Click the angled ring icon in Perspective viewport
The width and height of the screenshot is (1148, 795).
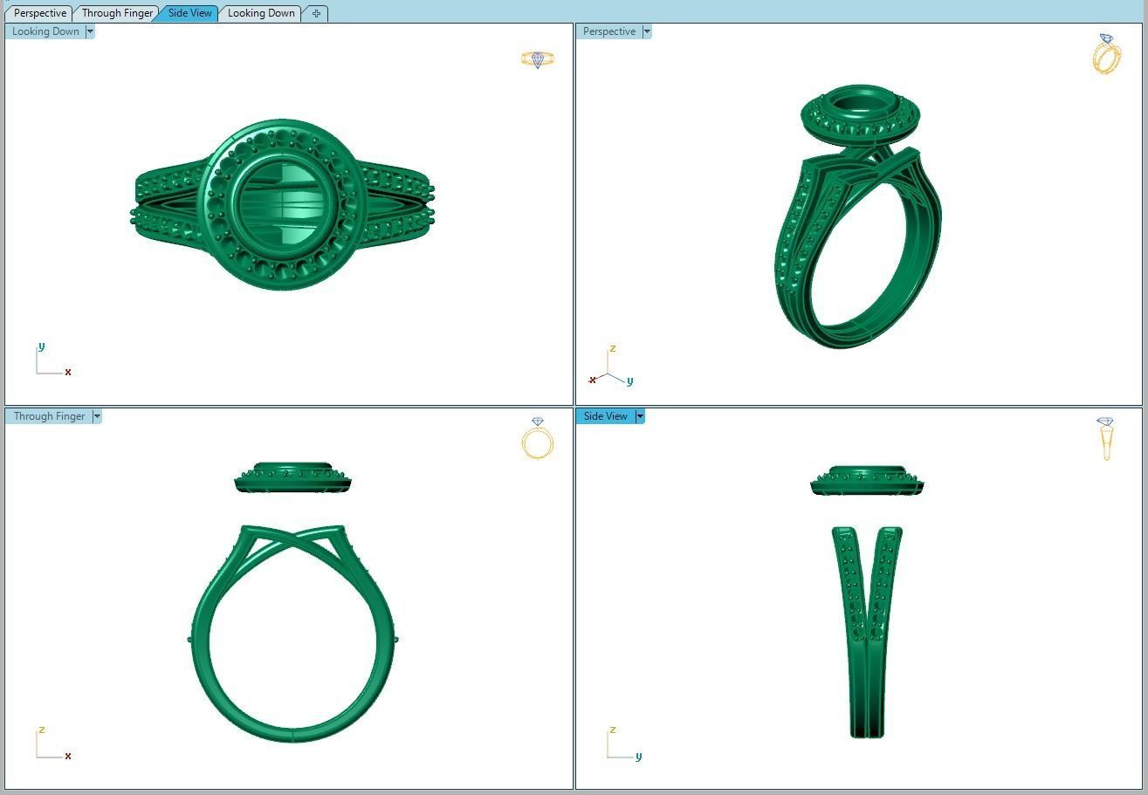click(x=1106, y=54)
